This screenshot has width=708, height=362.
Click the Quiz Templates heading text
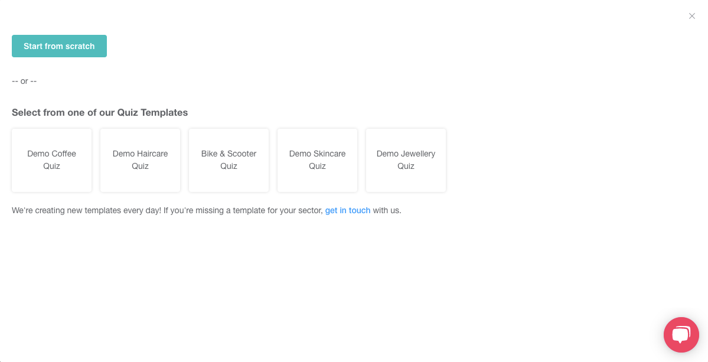click(x=100, y=112)
